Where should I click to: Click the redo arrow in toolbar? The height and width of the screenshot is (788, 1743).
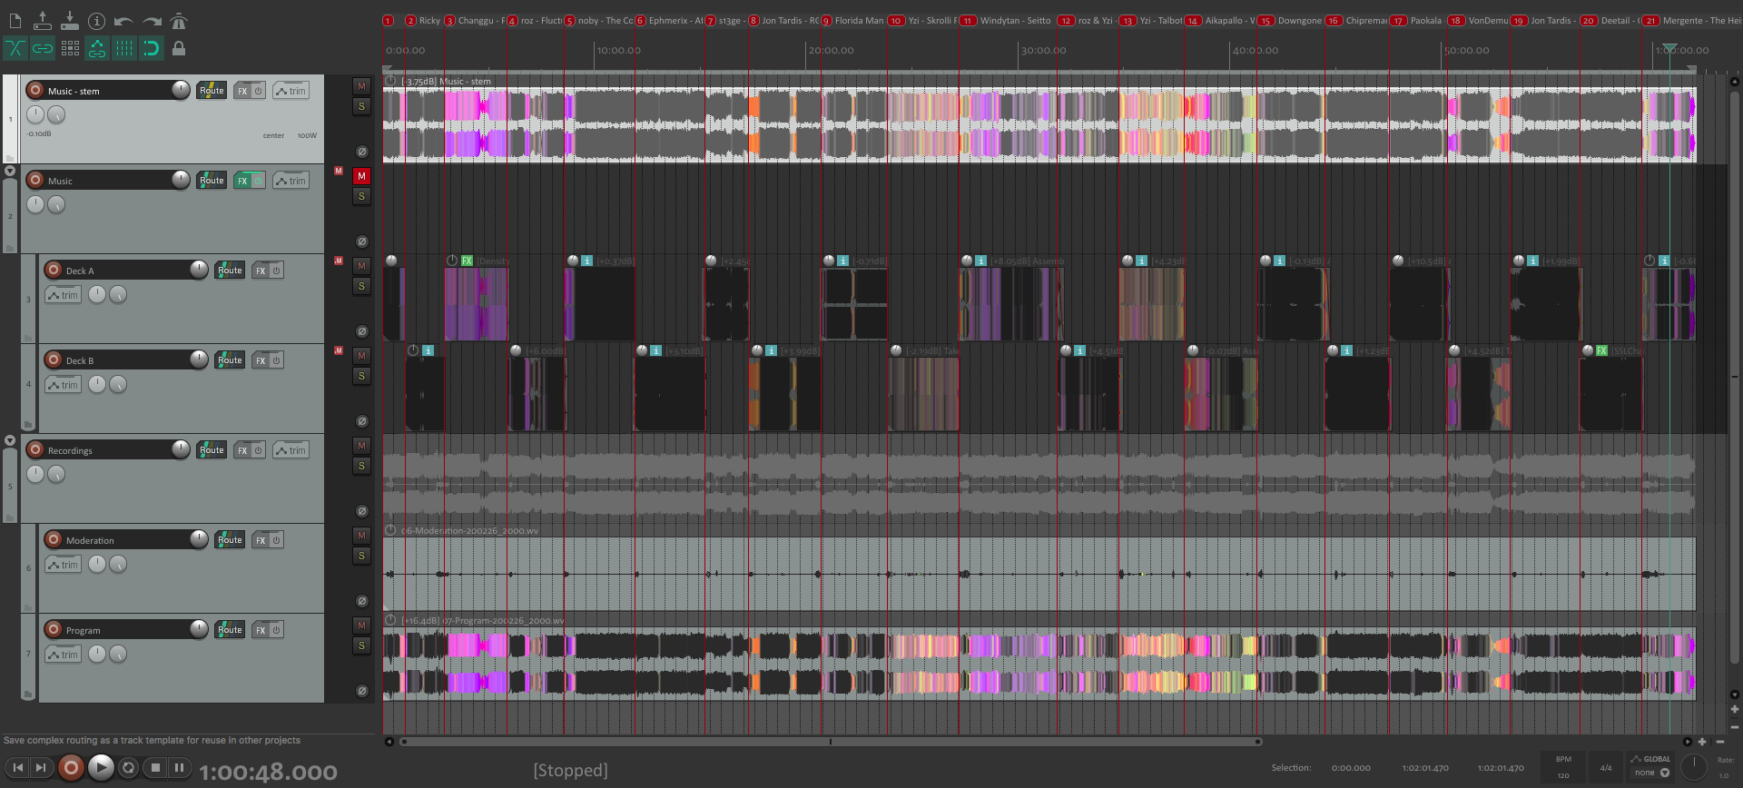pyautogui.click(x=152, y=21)
